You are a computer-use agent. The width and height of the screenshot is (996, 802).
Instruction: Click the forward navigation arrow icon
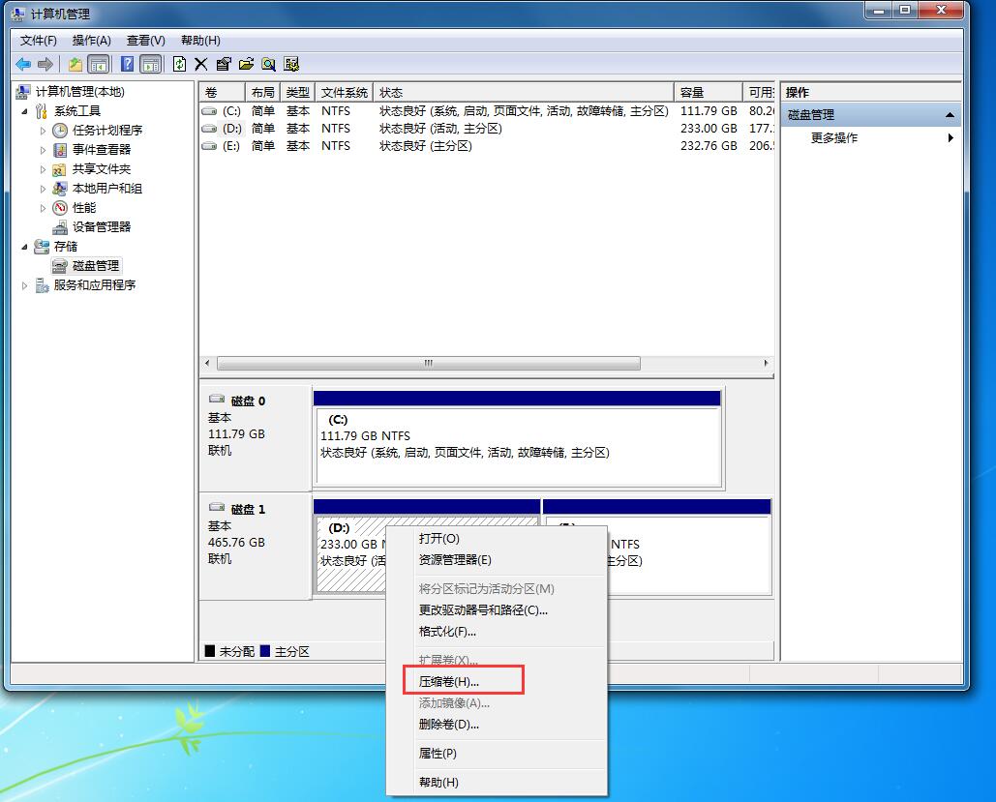click(44, 64)
